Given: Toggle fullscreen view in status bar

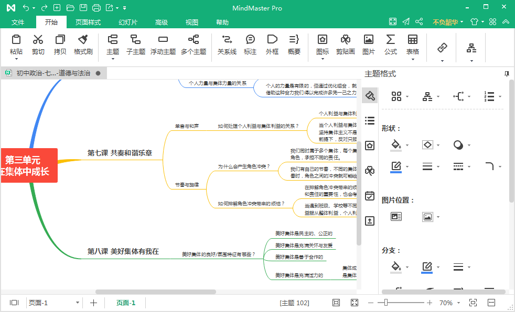Looking at the screenshot, I should click(354, 303).
